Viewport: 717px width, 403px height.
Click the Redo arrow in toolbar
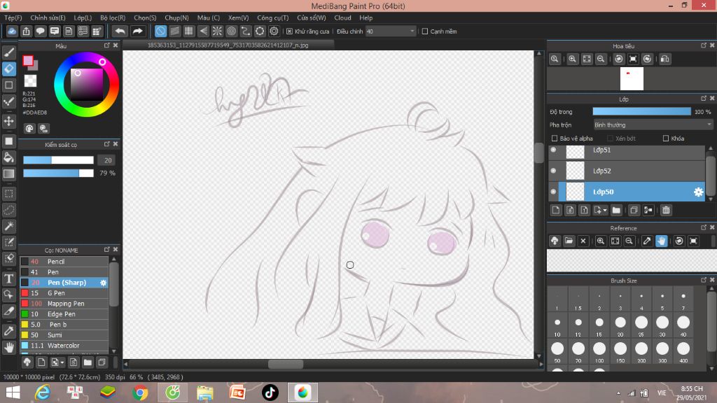[137, 31]
